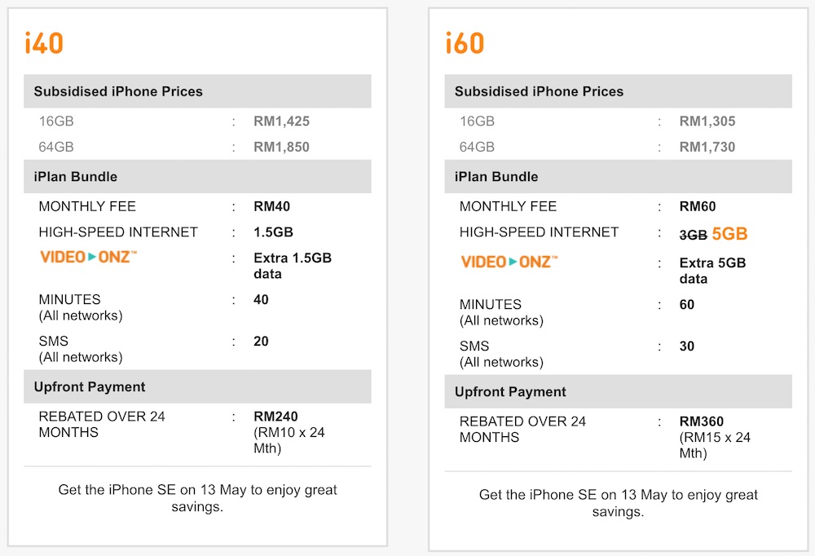Click the i60 plan logo
This screenshot has height=556, width=815.
pos(465,42)
